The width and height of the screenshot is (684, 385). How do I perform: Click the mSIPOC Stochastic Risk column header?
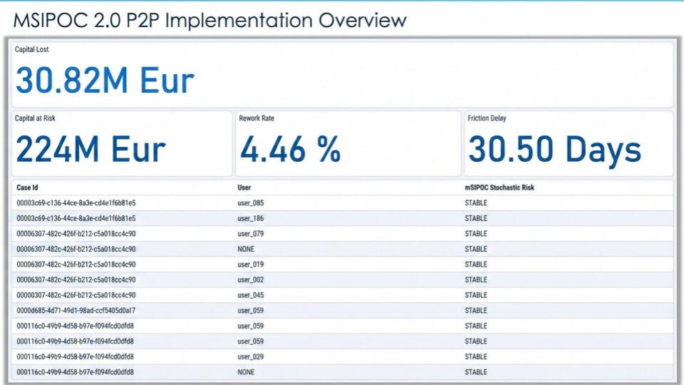pyautogui.click(x=499, y=188)
